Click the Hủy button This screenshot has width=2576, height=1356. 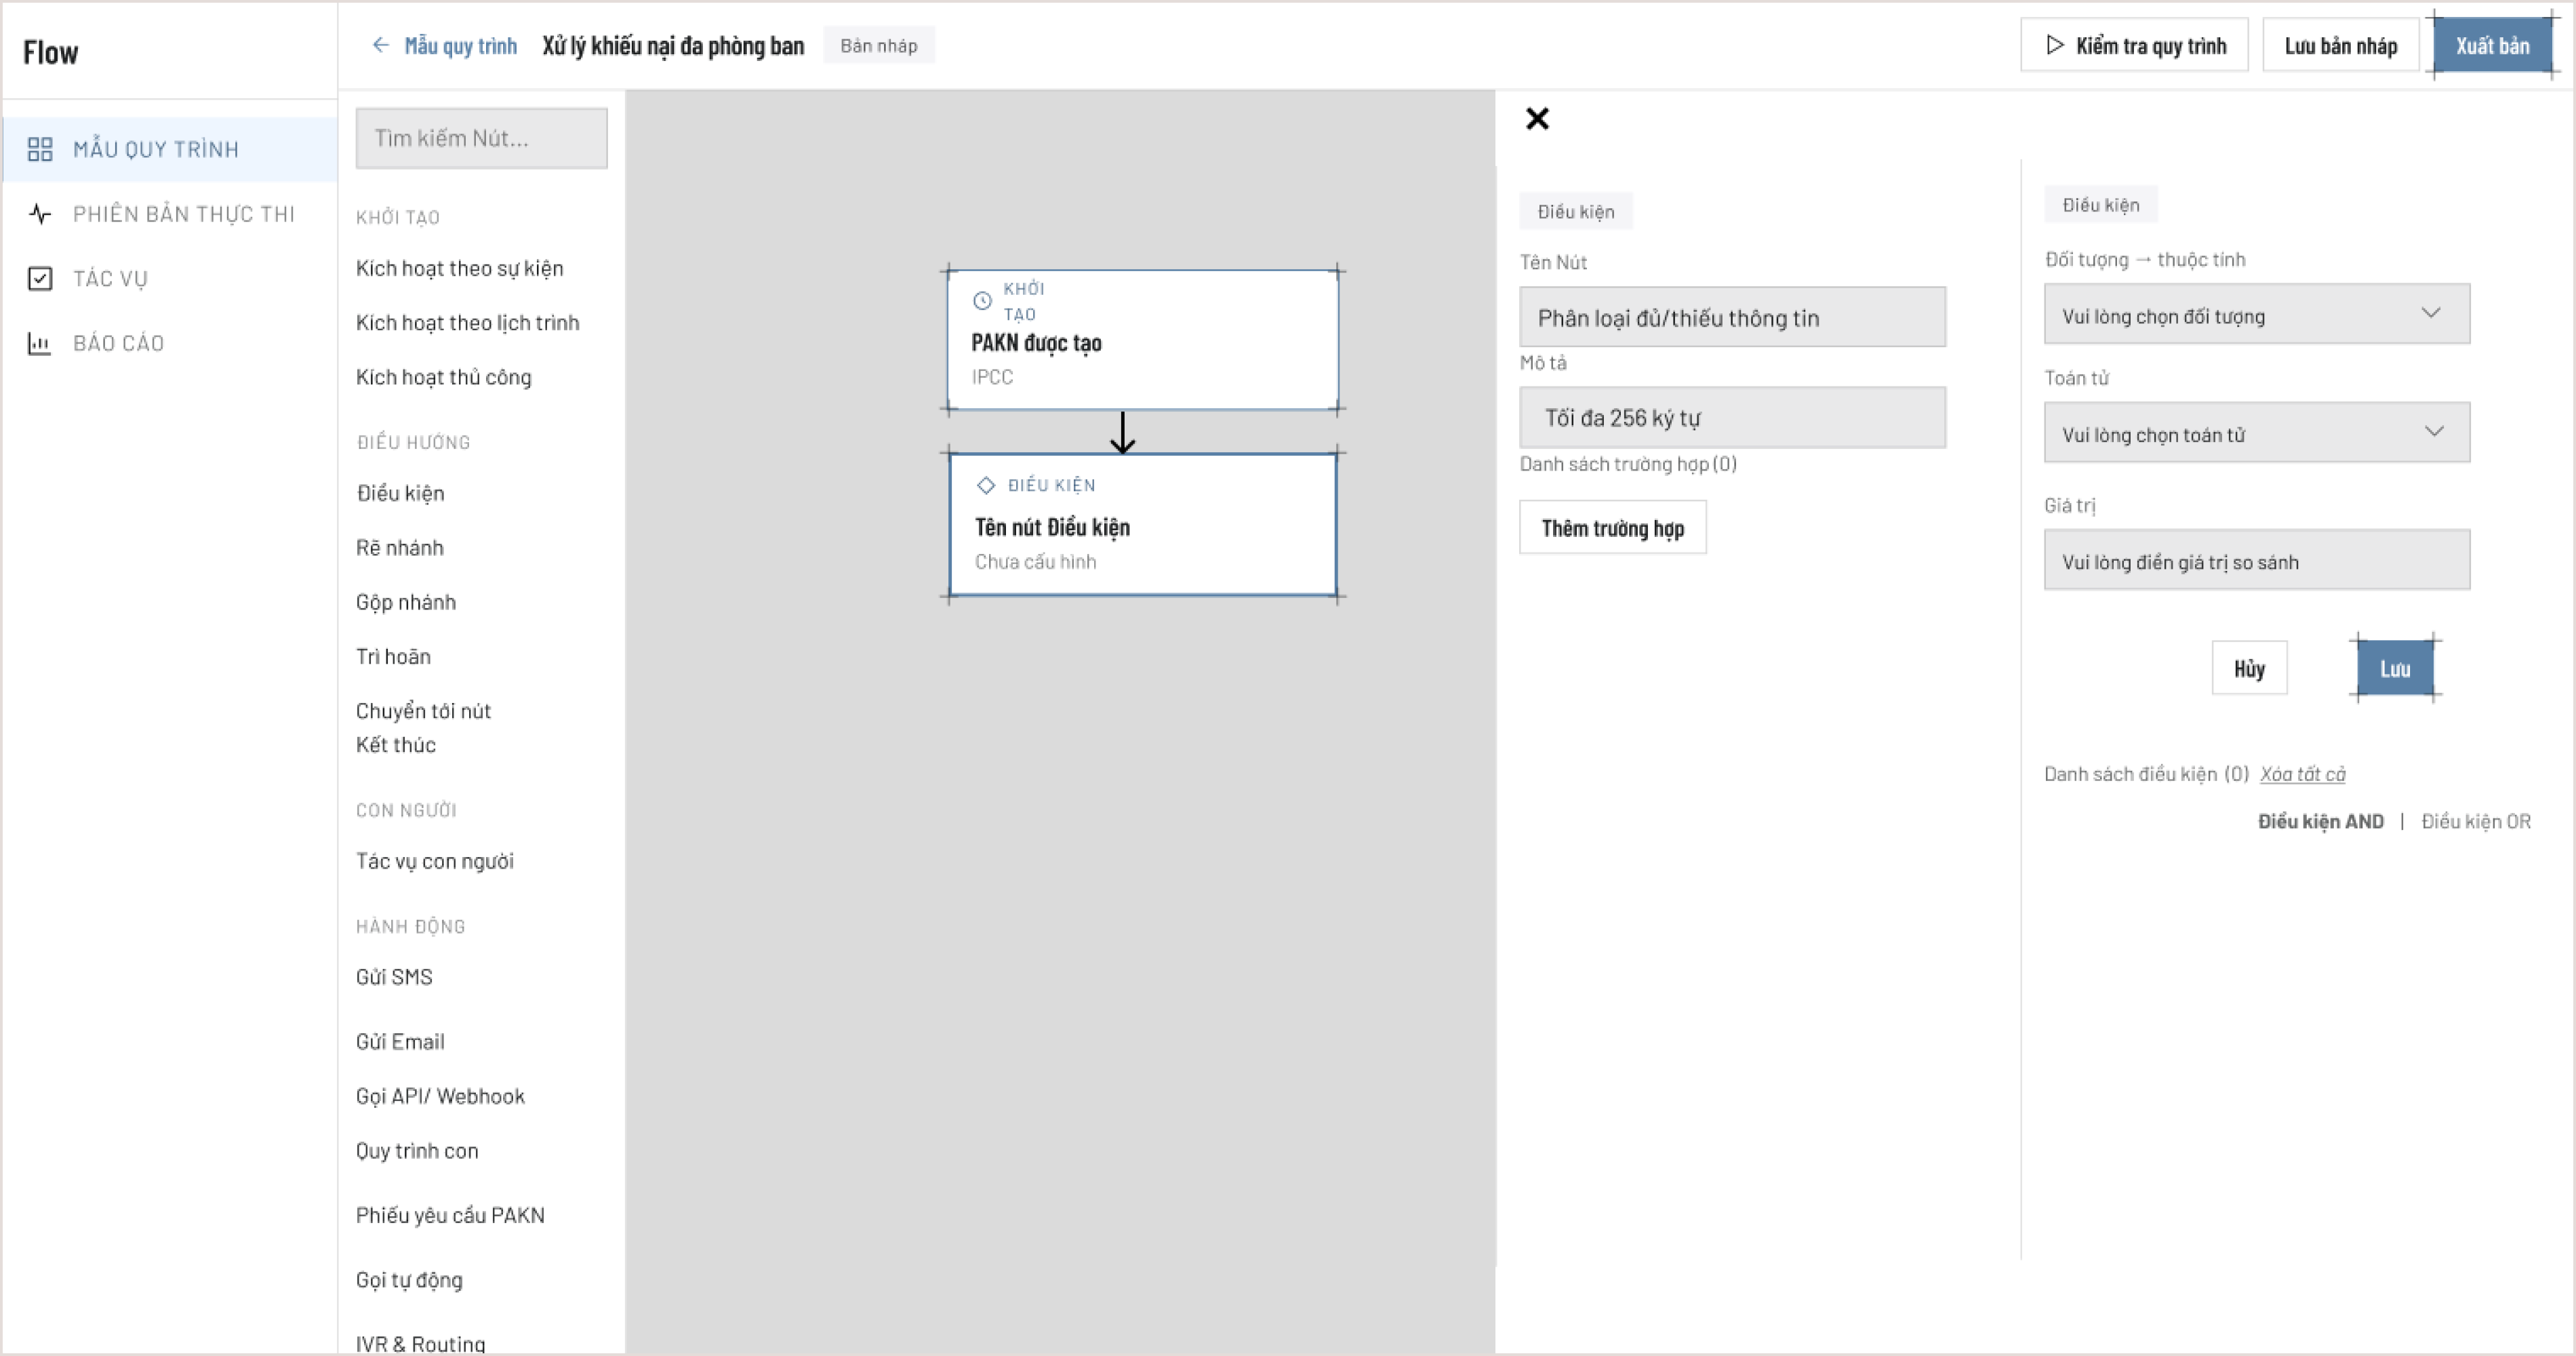pos(2249,668)
